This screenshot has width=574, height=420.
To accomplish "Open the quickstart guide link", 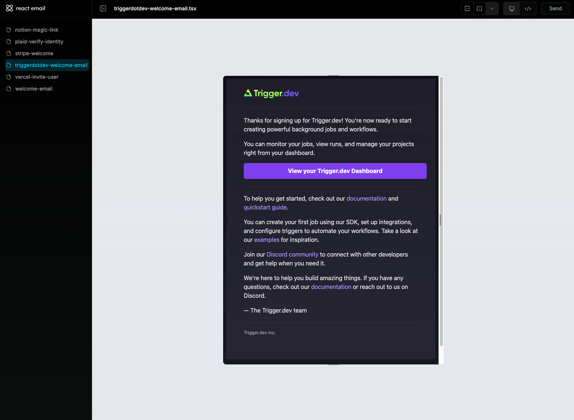I will 265,207.
